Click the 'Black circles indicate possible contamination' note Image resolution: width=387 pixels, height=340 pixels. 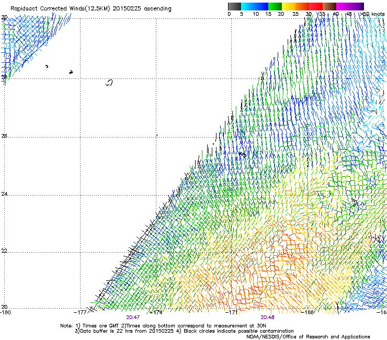(x=238, y=331)
